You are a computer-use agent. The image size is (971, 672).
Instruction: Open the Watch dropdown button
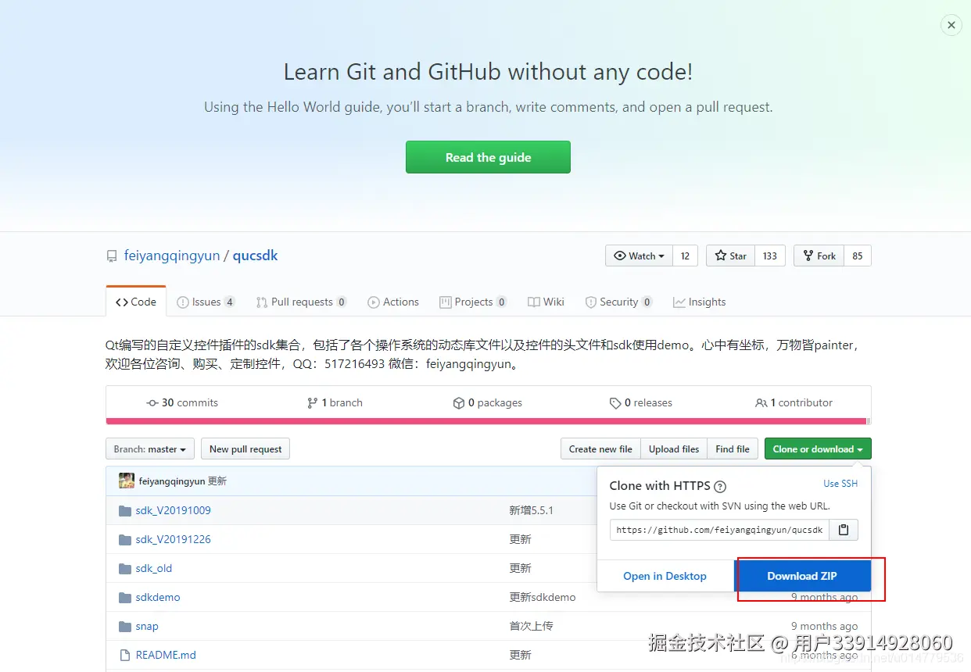click(639, 256)
